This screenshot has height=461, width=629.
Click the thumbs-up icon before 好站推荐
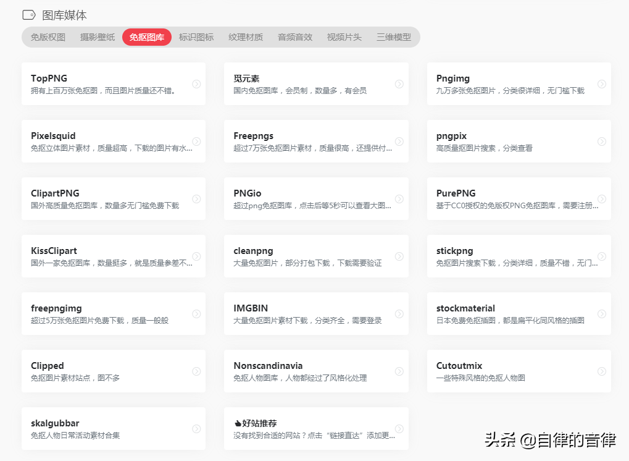coord(238,423)
